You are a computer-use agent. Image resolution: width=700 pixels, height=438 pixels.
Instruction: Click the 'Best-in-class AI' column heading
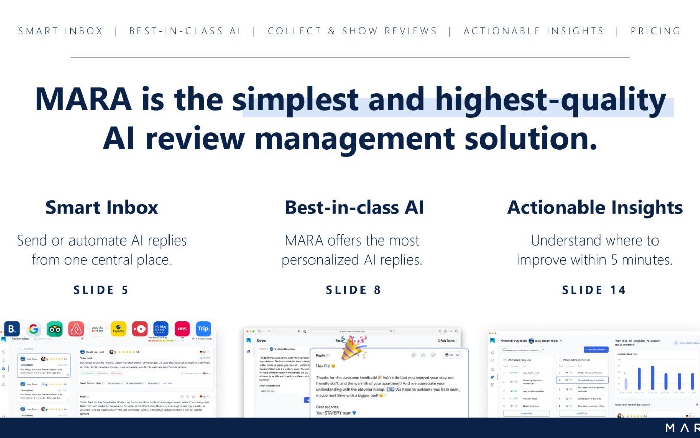[354, 207]
